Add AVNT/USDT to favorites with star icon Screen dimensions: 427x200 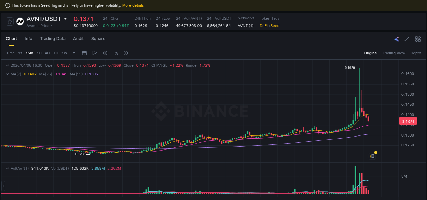coord(10,22)
